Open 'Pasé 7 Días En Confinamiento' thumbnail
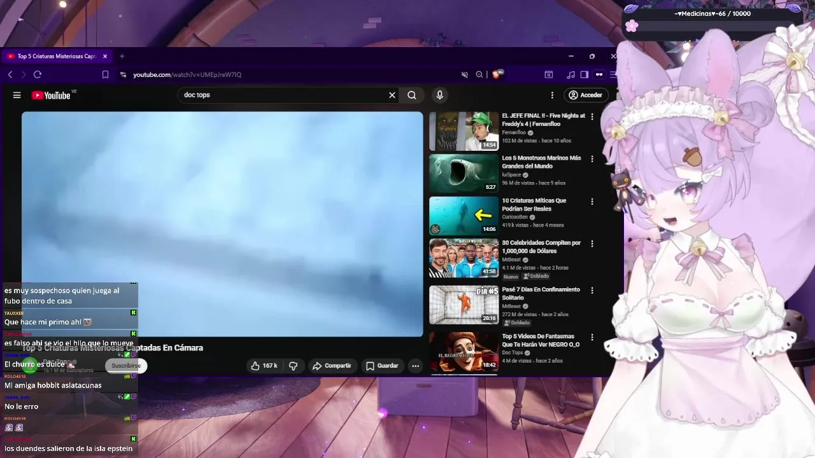 pos(464,305)
